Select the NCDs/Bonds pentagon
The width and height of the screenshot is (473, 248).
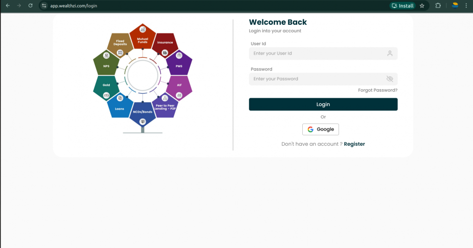(142, 114)
